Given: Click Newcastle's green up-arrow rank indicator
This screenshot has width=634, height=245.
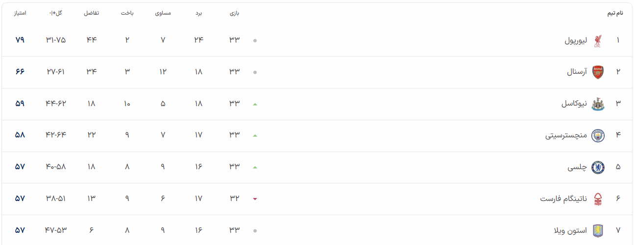Looking at the screenshot, I should pos(255,104).
